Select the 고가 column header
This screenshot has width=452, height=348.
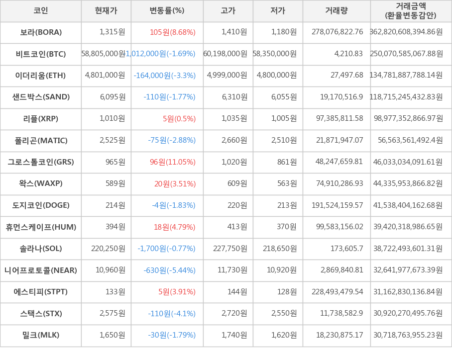pos(228,11)
